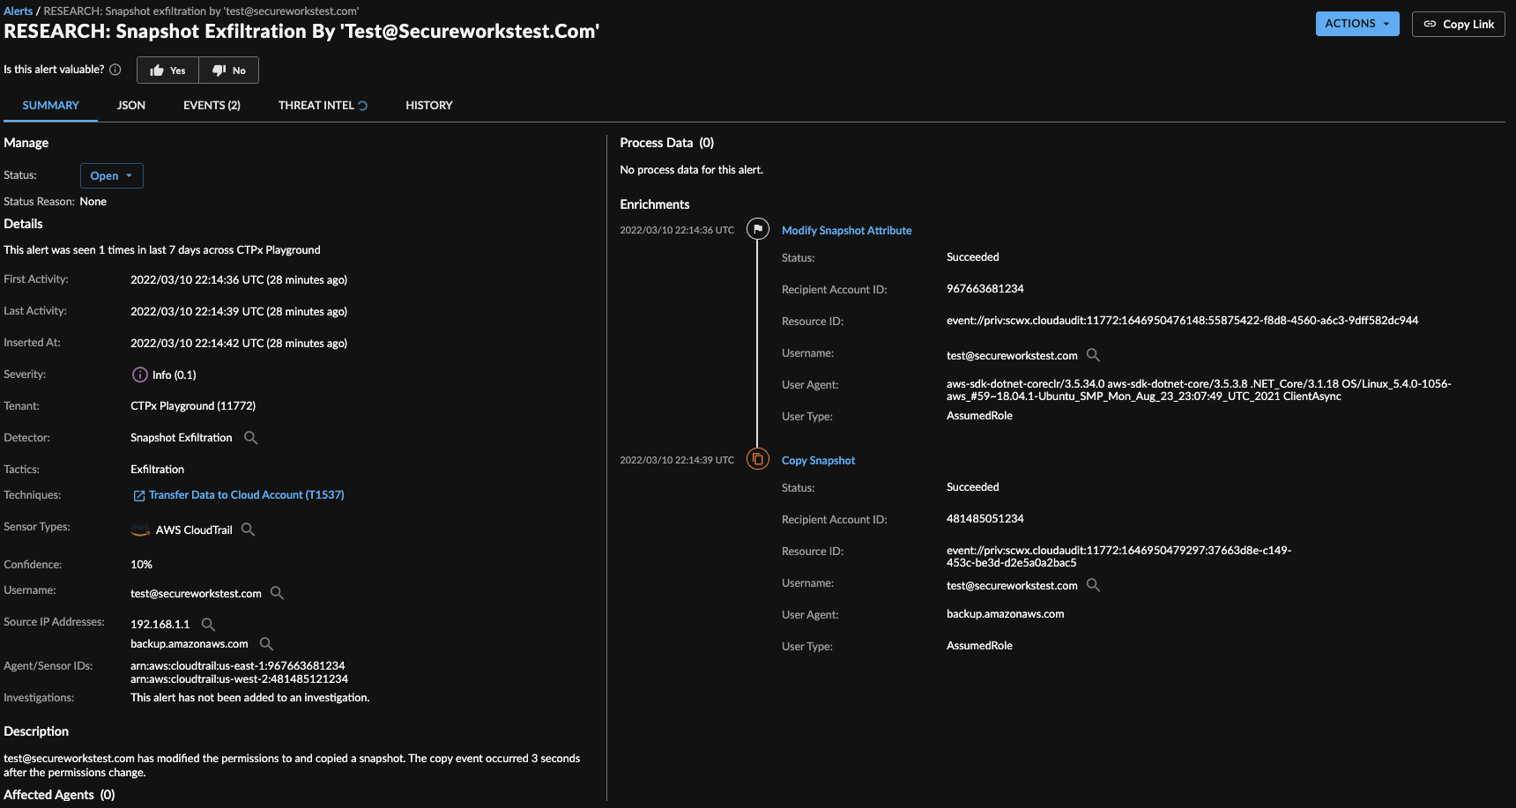Open Transfer Data to Cloud Account (T1537) link
This screenshot has height=808, width=1516.
[x=247, y=495]
